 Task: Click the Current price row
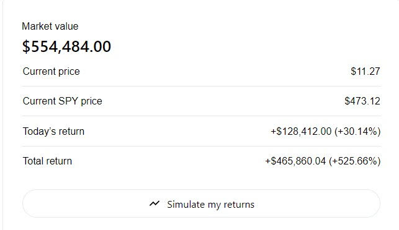[x=201, y=72]
